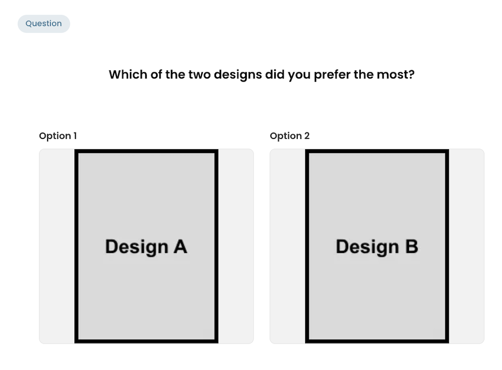Select Option 1 card's right gray margin

[236, 246]
